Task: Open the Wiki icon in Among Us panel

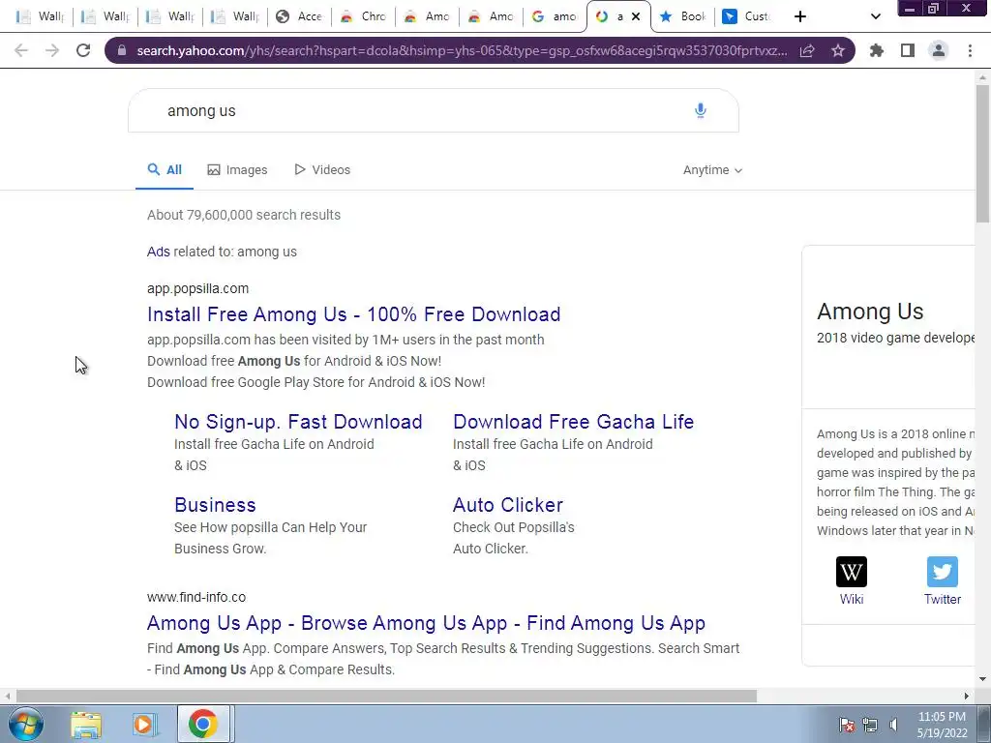Action: tap(852, 572)
